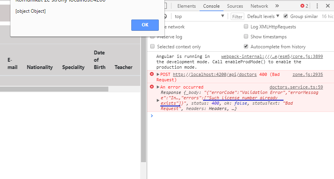Open the Network tab
The height and width of the screenshot is (179, 334).
pyautogui.click(x=259, y=6)
